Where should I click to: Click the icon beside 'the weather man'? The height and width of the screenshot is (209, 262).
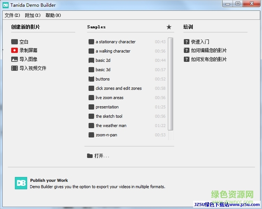coord(91,125)
